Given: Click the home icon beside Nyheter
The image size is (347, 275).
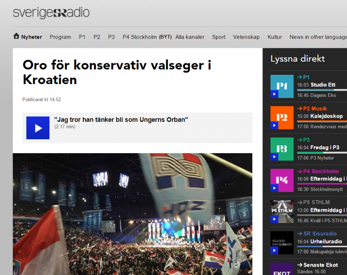Looking at the screenshot, I should coord(16,36).
